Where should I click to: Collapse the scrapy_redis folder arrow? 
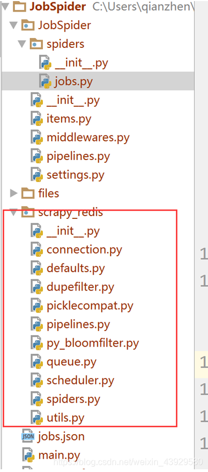(x=14, y=212)
